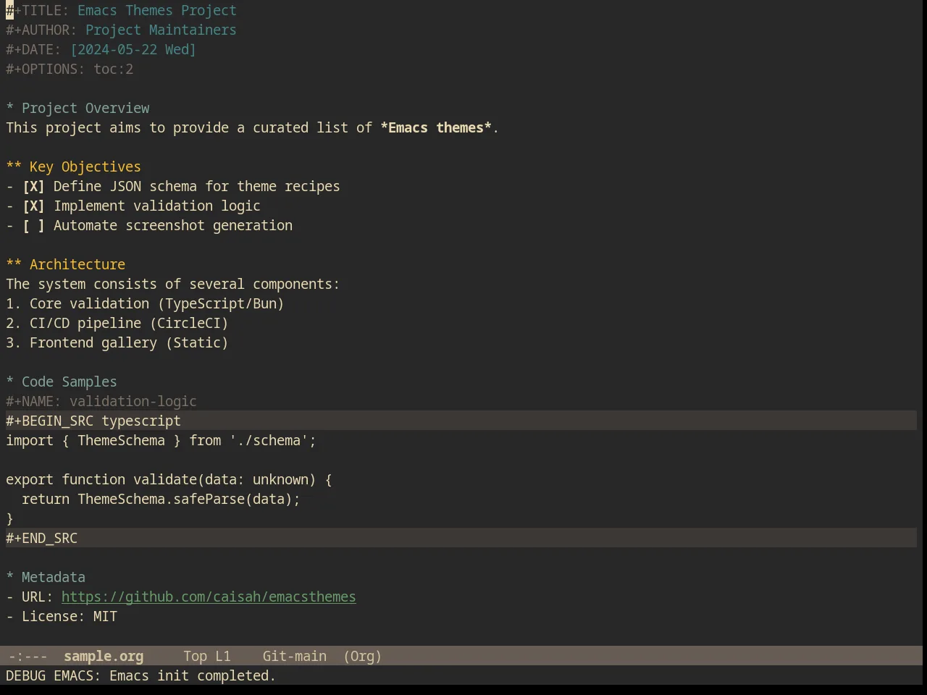
Task: Click 'The system consists of several components' line
Action: click(x=172, y=284)
